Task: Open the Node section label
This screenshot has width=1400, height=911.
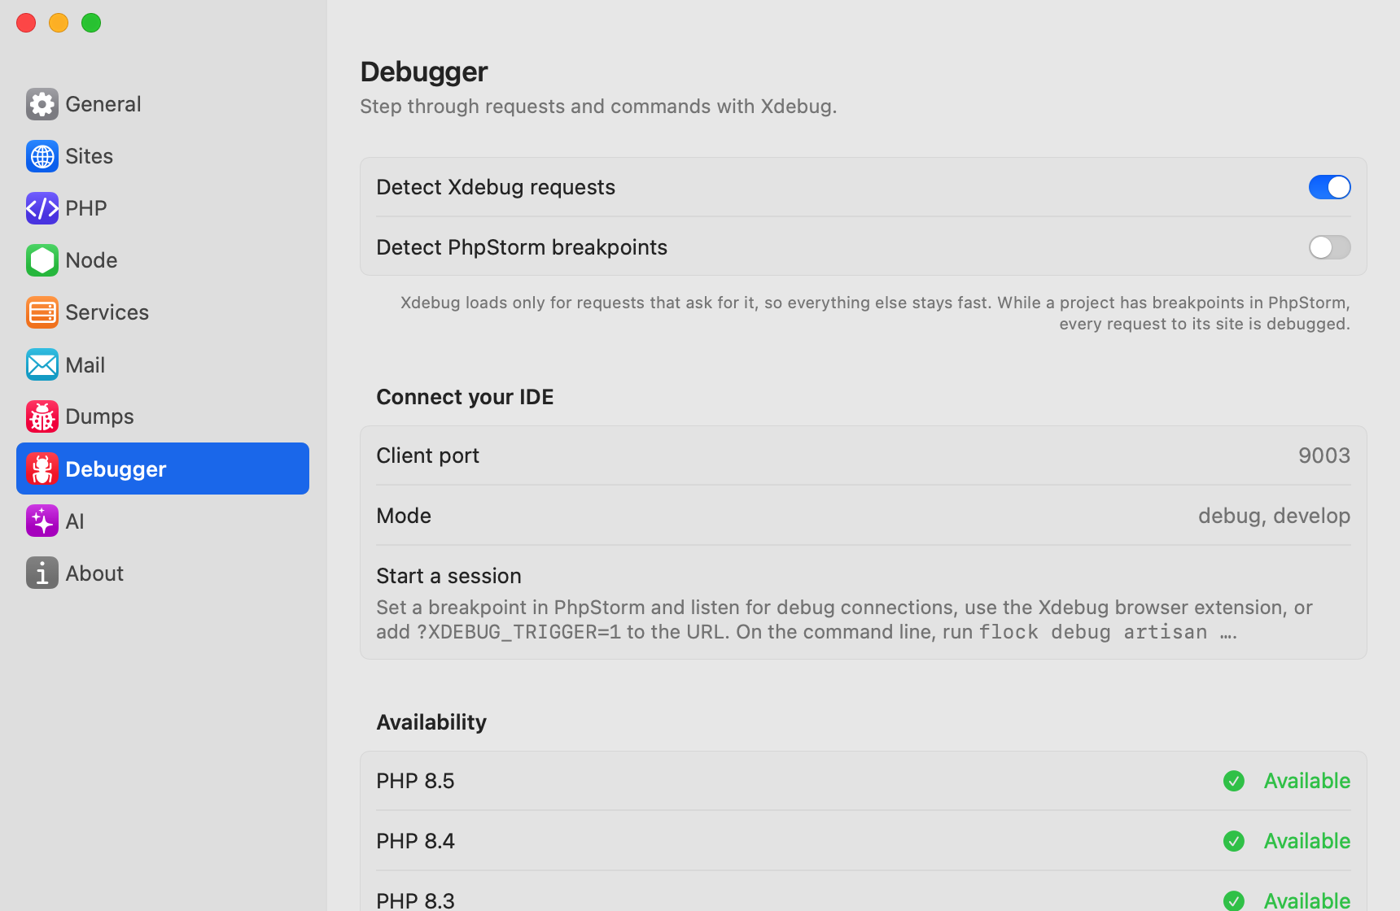Action: [91, 260]
